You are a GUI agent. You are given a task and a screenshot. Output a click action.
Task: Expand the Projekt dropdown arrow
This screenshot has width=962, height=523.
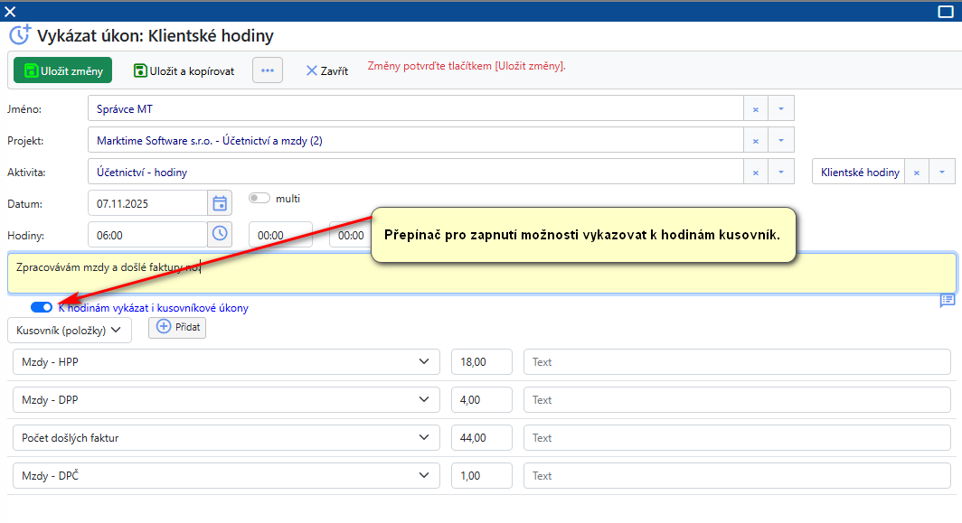pyautogui.click(x=781, y=141)
